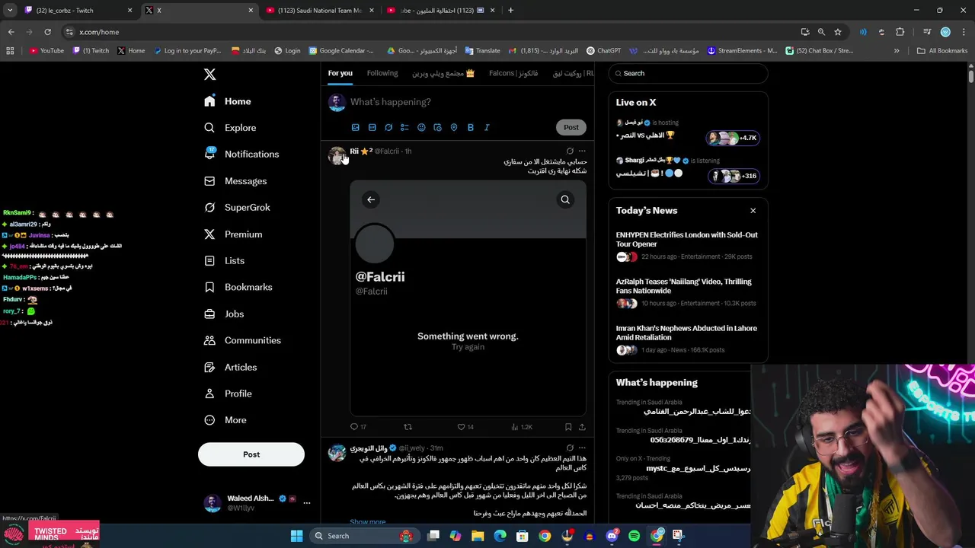This screenshot has width=975, height=548.
Task: Expand the hidden bookmarks overflow chevron
Action: [x=897, y=51]
